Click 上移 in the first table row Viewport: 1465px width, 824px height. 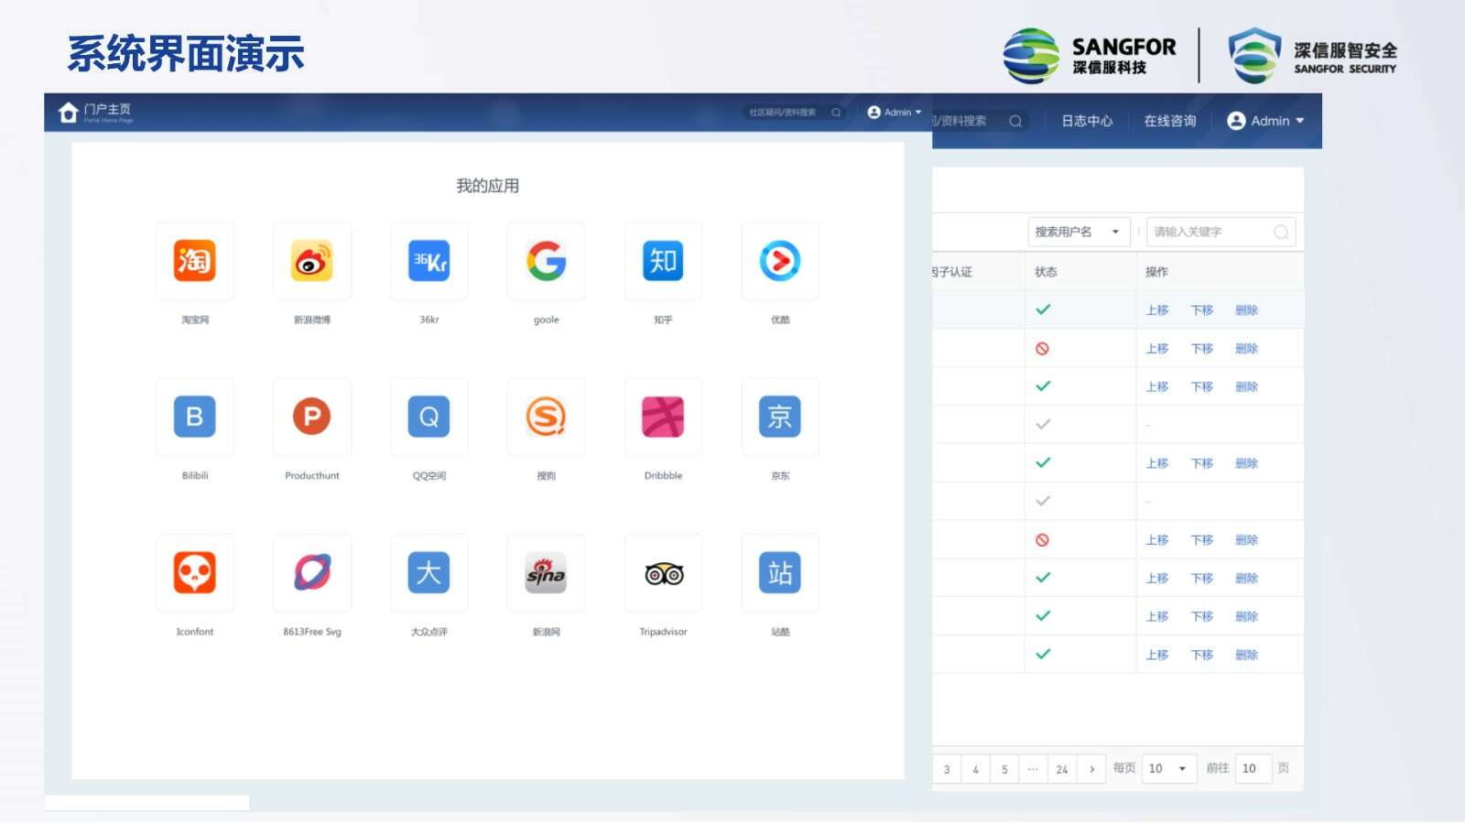[1157, 310]
